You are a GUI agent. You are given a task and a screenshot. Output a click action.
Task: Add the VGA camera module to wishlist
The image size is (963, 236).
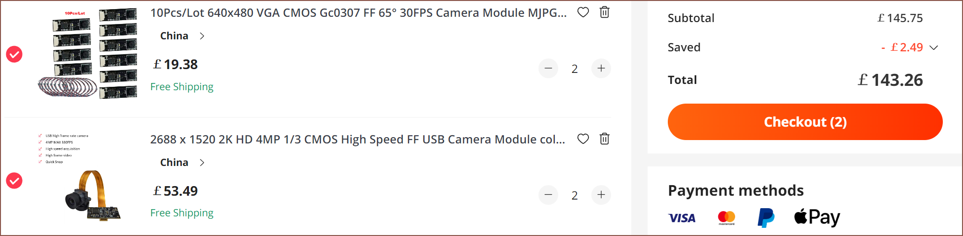583,12
